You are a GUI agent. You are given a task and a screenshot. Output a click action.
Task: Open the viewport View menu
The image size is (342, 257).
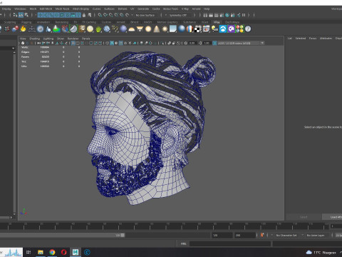[x=23, y=39]
